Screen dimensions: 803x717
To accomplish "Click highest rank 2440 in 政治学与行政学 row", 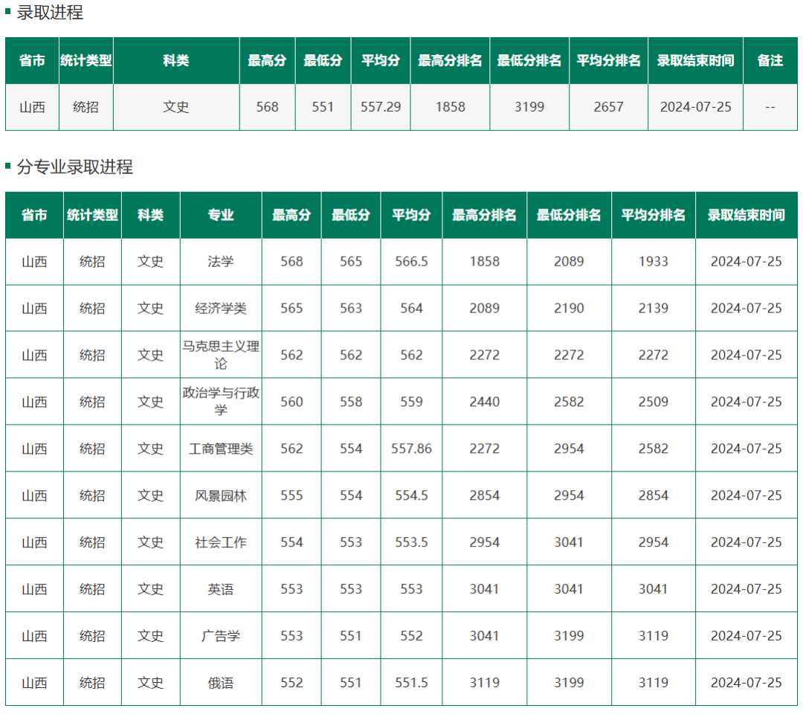I will pyautogui.click(x=485, y=402).
